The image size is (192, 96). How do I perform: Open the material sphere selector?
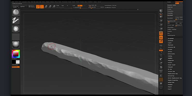(x=16, y=45)
